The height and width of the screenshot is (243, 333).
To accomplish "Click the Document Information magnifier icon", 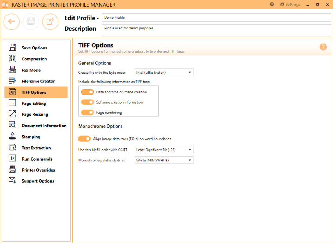I will (x=12, y=125).
